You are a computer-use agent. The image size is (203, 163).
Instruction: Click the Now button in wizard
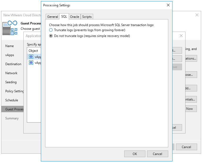coord(191,109)
